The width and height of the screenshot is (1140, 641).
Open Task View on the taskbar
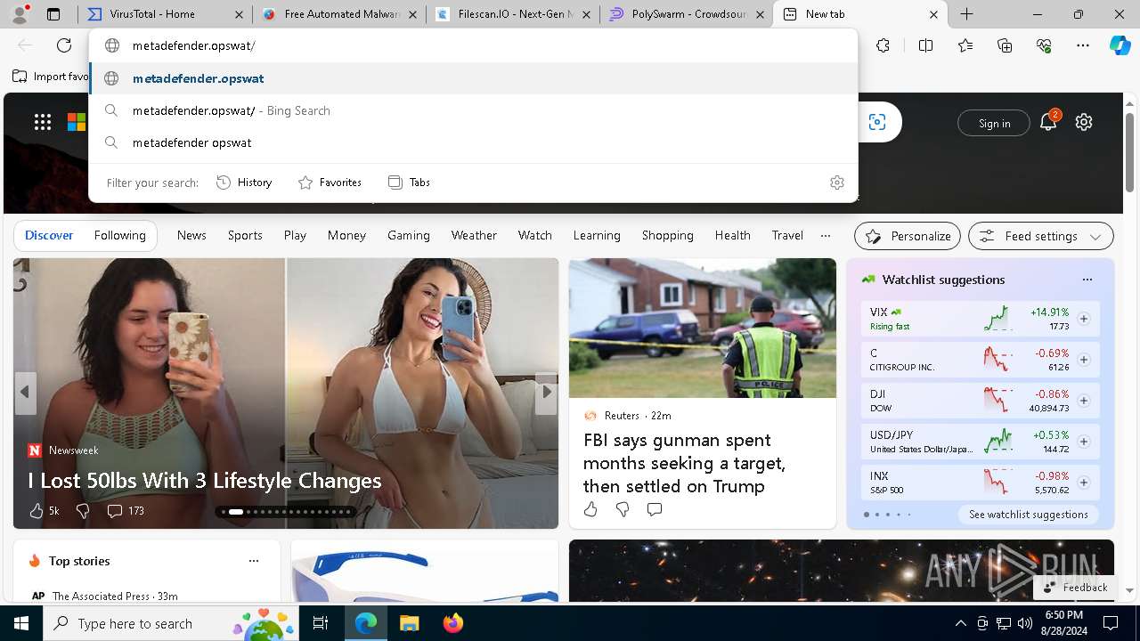click(322, 623)
